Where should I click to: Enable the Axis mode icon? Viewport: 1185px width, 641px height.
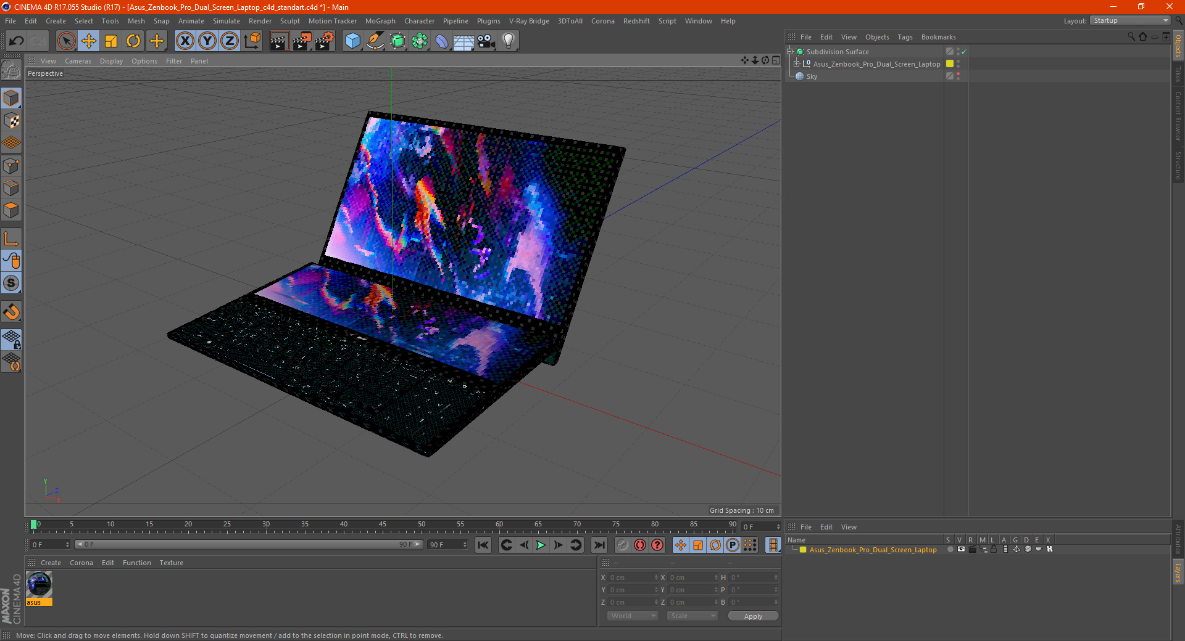[x=11, y=239]
